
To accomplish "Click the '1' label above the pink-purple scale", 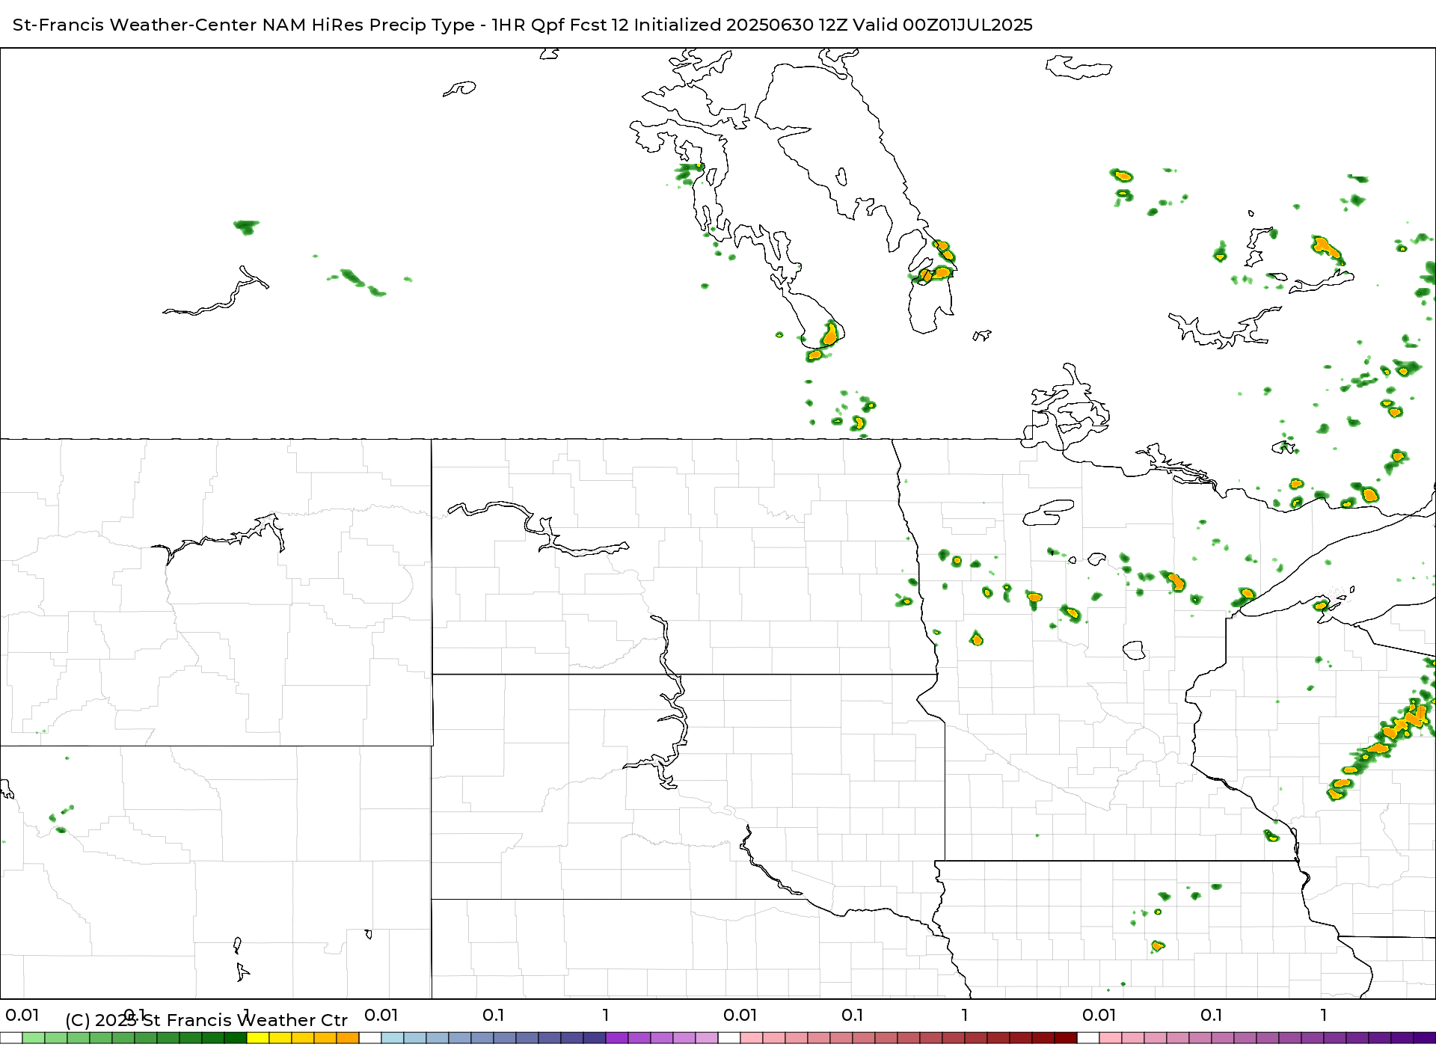I will 1324,1015.
